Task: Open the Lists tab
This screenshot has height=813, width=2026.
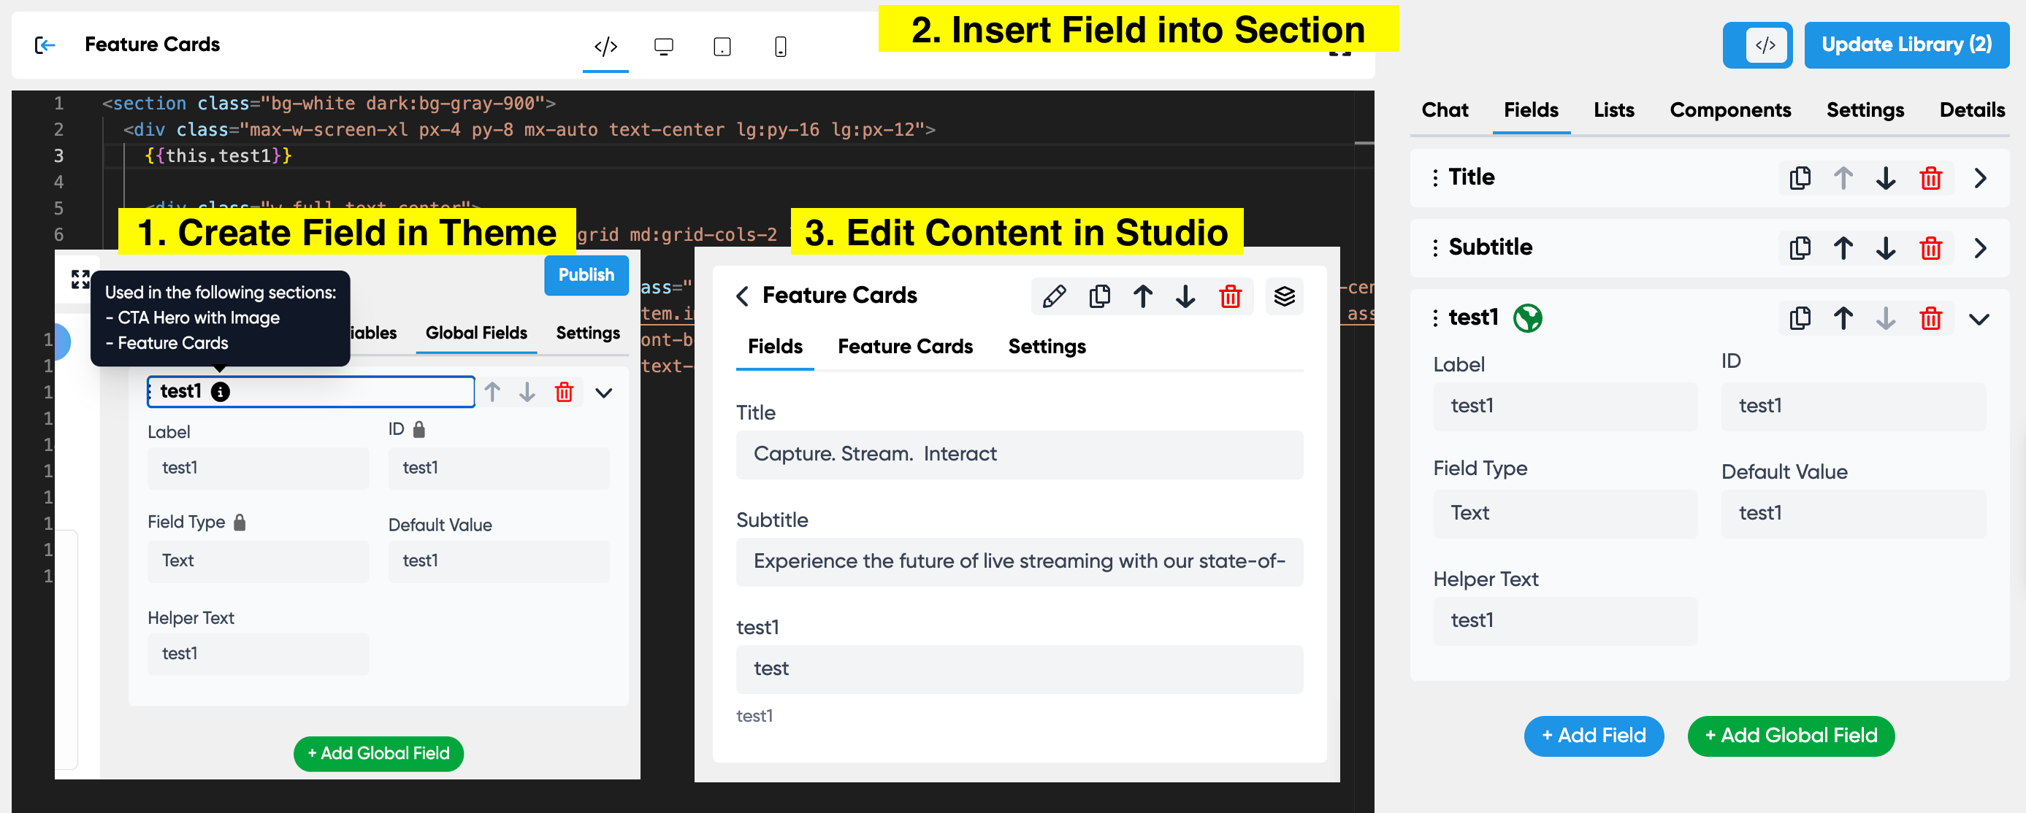Action: 1613,110
